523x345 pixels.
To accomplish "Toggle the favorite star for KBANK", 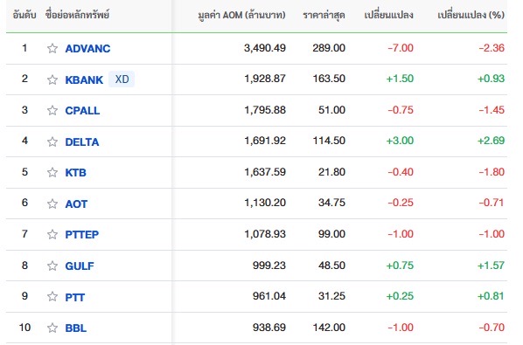I will click(52, 79).
